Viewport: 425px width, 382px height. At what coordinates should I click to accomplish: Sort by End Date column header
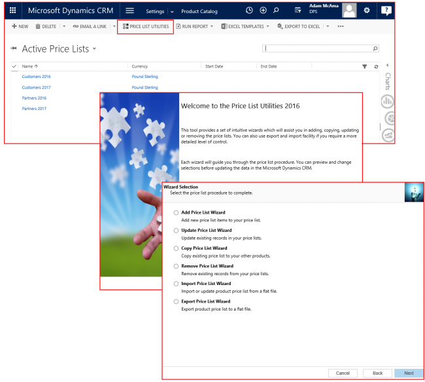(268, 66)
